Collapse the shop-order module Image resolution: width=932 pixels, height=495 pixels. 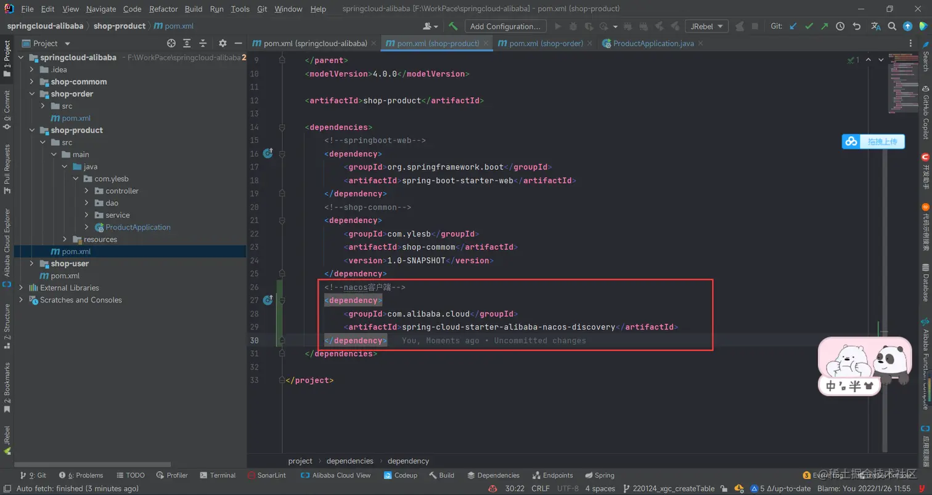coord(32,94)
